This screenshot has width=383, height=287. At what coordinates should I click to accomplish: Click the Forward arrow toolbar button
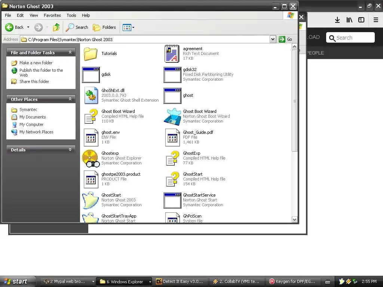pyautogui.click(x=39, y=27)
